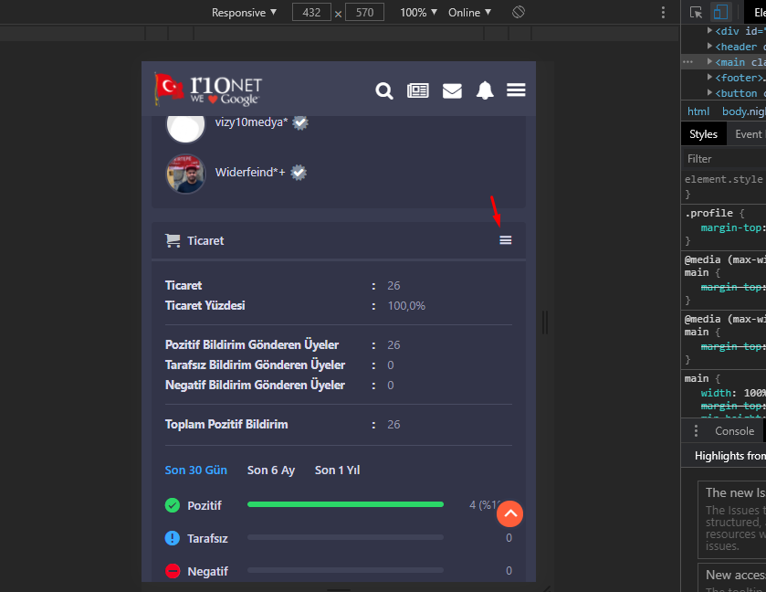
Task: Open the Ticaret section menu icon
Action: (x=506, y=240)
